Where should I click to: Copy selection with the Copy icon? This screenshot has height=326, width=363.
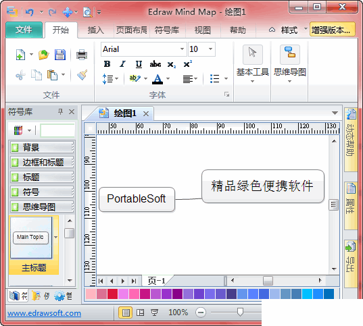[x=37, y=75]
